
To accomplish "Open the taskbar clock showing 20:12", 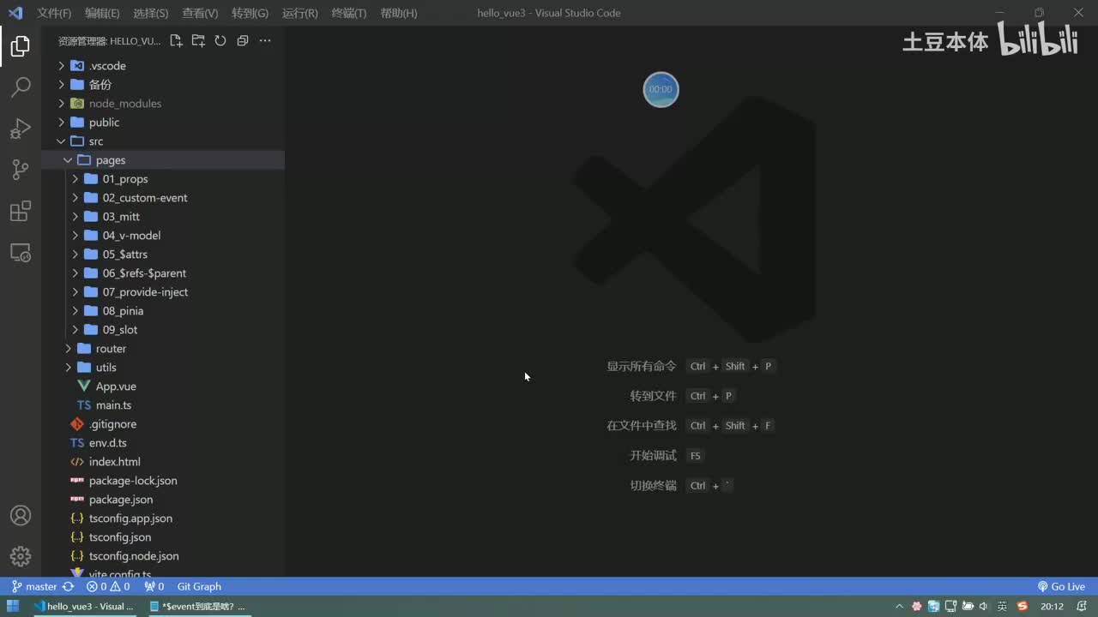I will 1052,607.
